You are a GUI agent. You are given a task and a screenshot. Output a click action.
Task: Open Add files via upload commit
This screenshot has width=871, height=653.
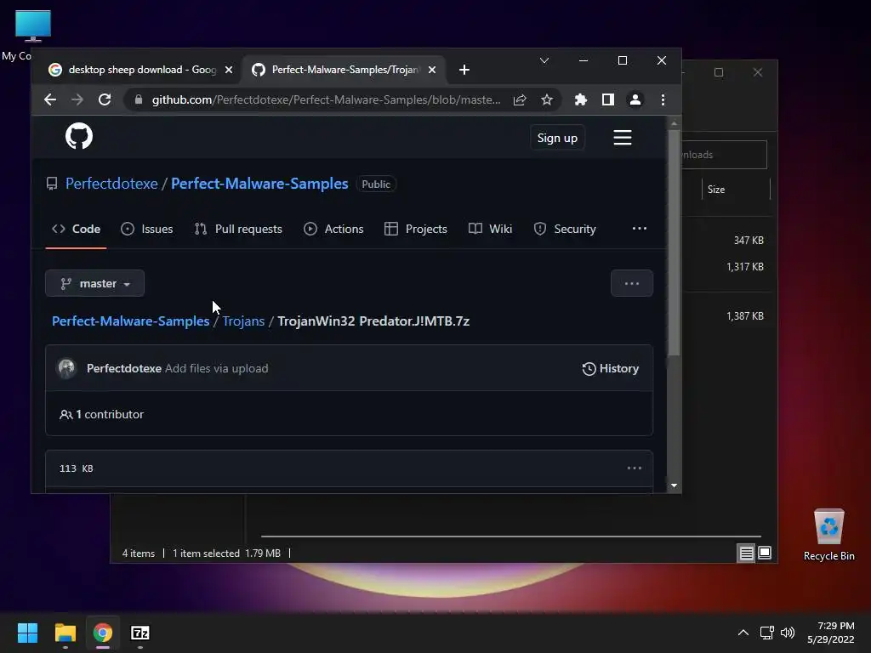coord(217,368)
